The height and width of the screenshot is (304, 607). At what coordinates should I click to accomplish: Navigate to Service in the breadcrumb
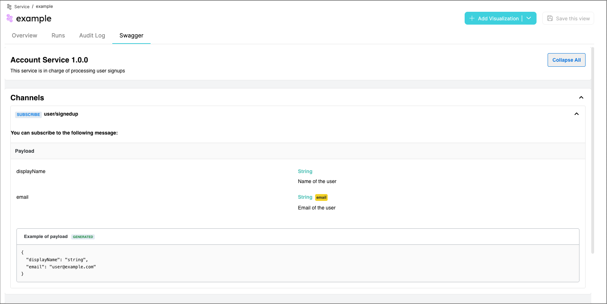[x=22, y=7]
